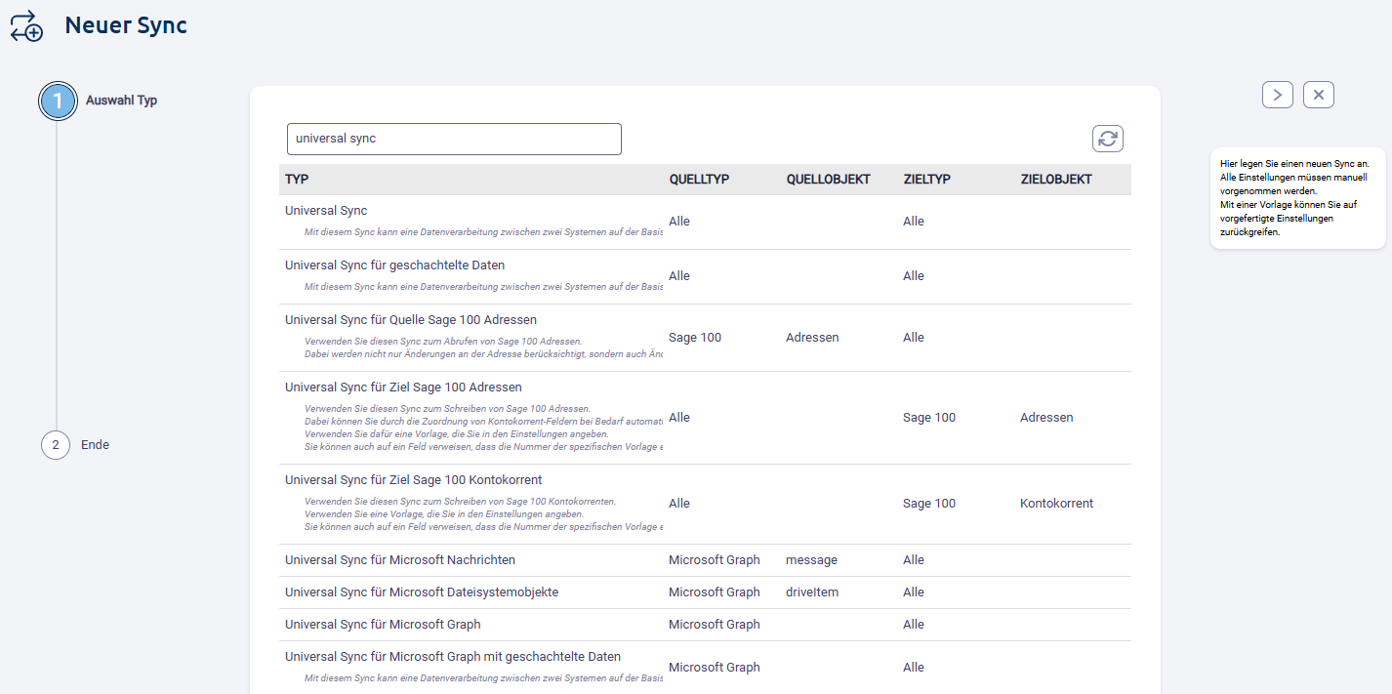The image size is (1392, 694).
Task: Select Universal Sync für geschachtelte Daten
Action: (394, 265)
